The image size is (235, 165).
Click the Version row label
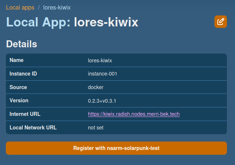[x=19, y=100]
